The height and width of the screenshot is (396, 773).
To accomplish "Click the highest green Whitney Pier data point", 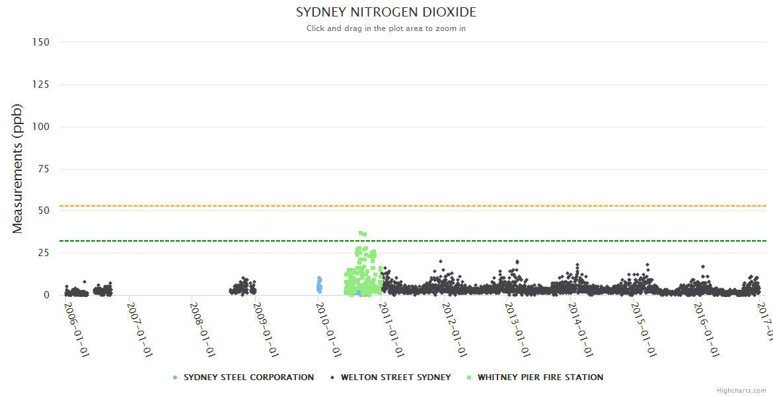I will click(x=361, y=233).
